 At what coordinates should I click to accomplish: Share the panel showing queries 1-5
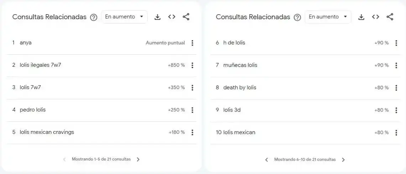pos(186,17)
